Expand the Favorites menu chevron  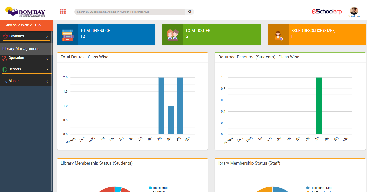click(x=47, y=37)
